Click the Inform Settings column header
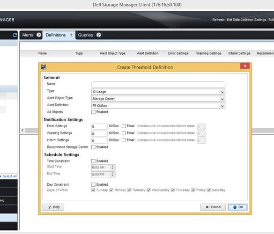The image size is (274, 234). 239,53
